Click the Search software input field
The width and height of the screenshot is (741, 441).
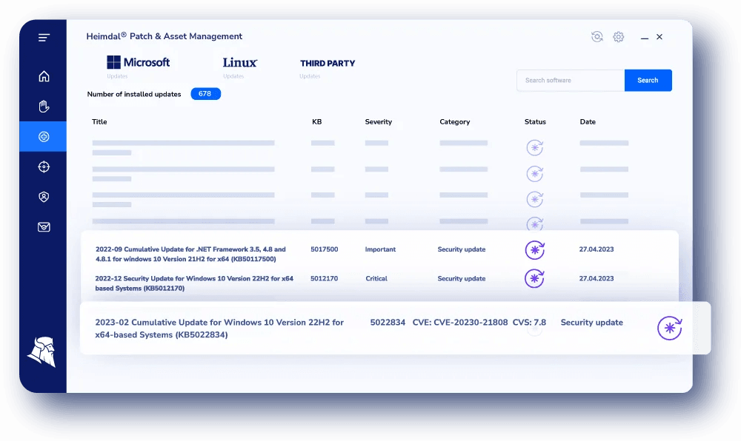(570, 81)
